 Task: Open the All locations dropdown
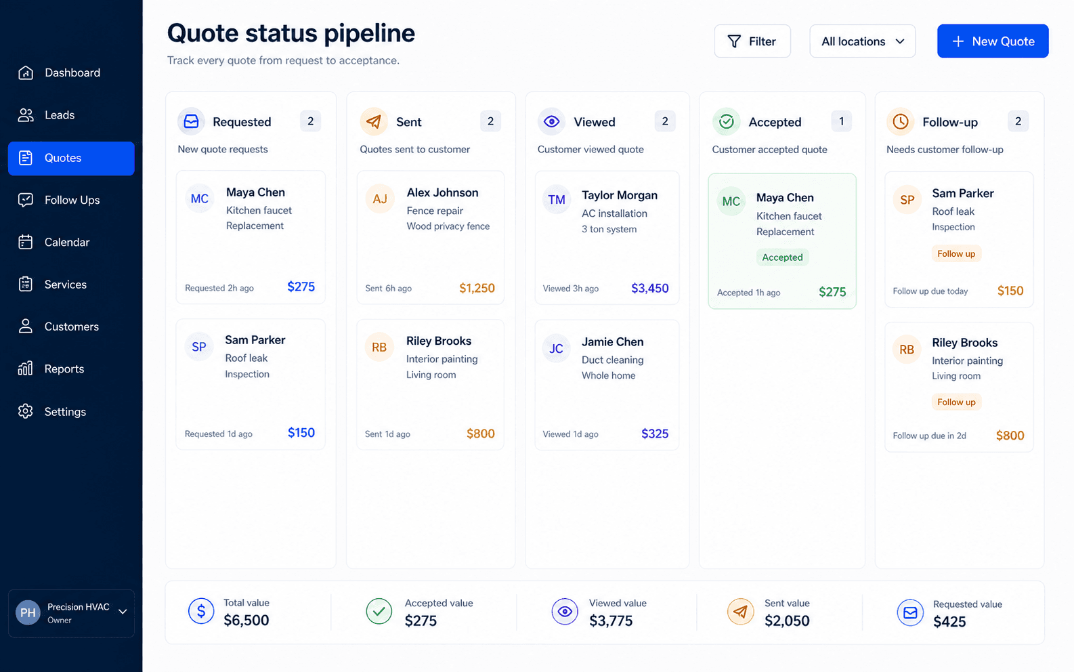863,41
